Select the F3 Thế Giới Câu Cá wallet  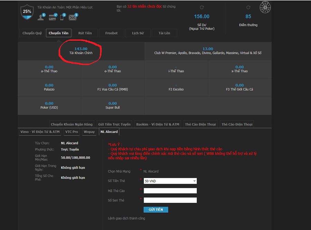point(239,87)
